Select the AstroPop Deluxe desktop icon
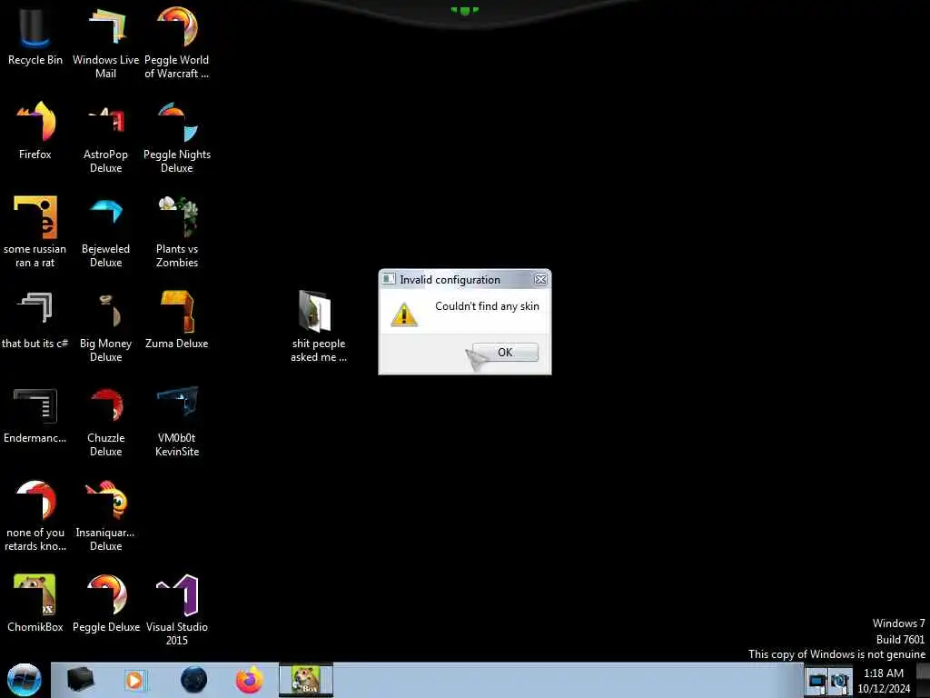The height and width of the screenshot is (698, 930). (x=105, y=138)
